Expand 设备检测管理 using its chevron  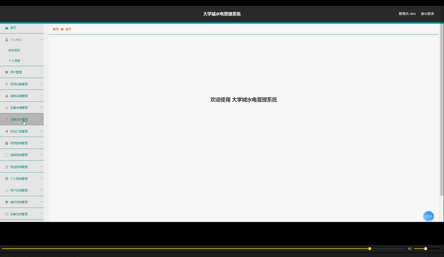pyautogui.click(x=42, y=214)
